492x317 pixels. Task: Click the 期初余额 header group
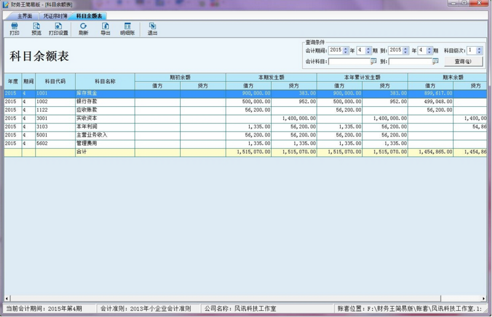[x=180, y=77]
